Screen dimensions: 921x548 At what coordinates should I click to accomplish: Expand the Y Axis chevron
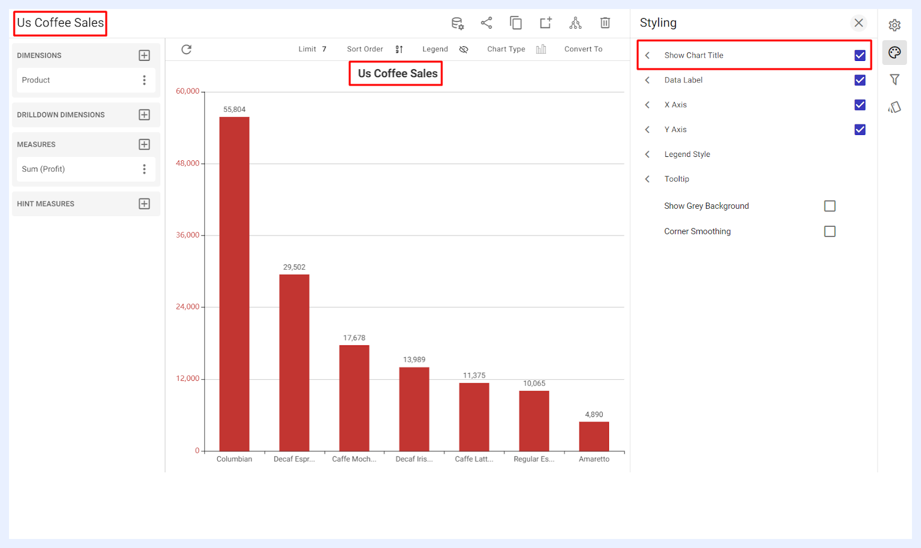click(x=647, y=130)
